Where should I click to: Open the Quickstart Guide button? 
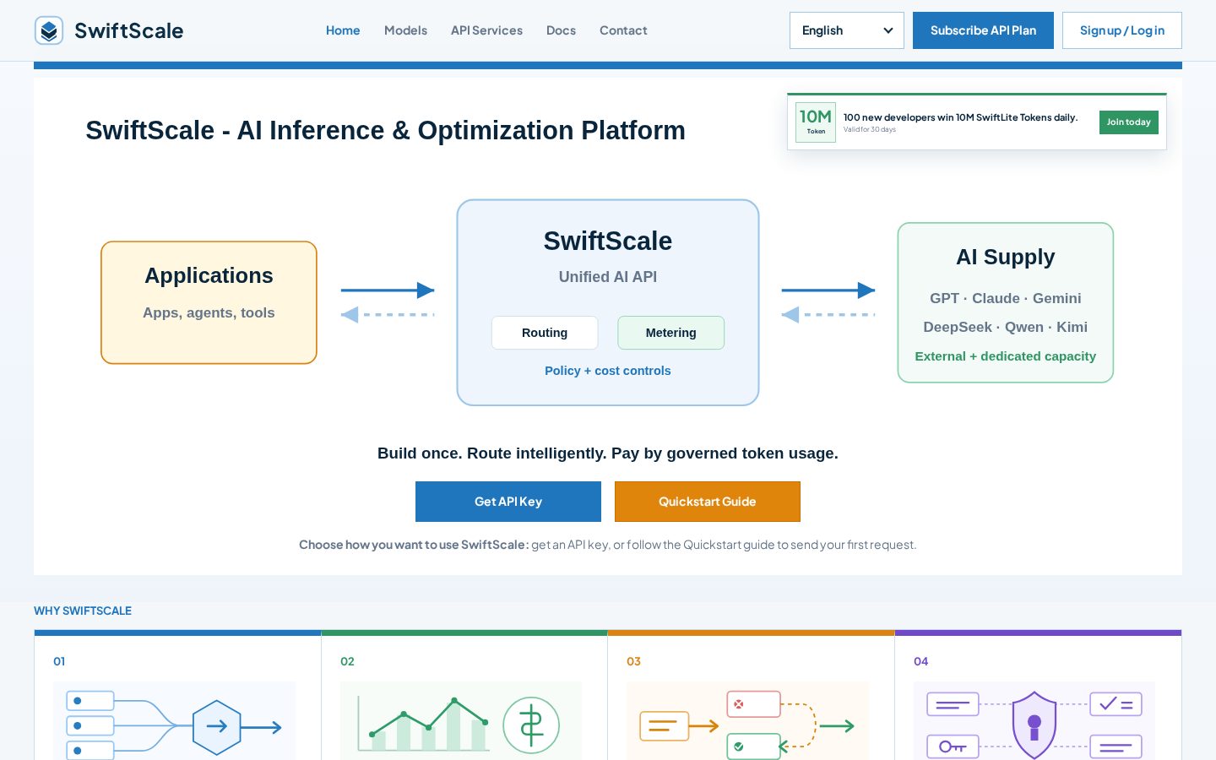pyautogui.click(x=708, y=502)
